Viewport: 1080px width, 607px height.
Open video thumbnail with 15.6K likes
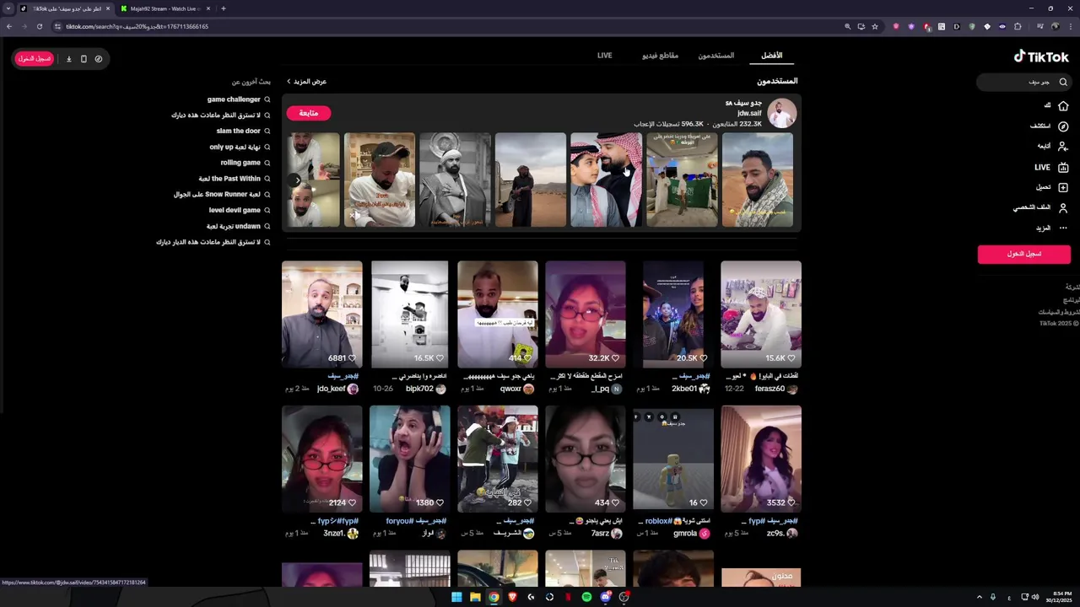coord(760,314)
